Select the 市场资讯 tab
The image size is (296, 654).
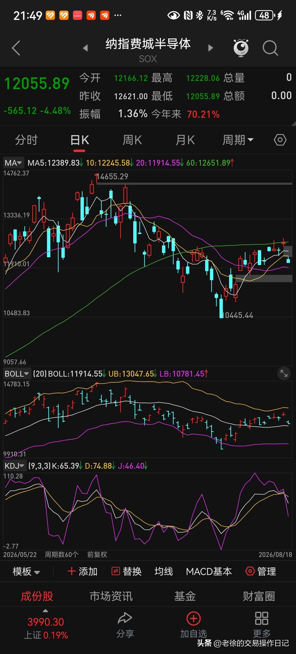111,596
